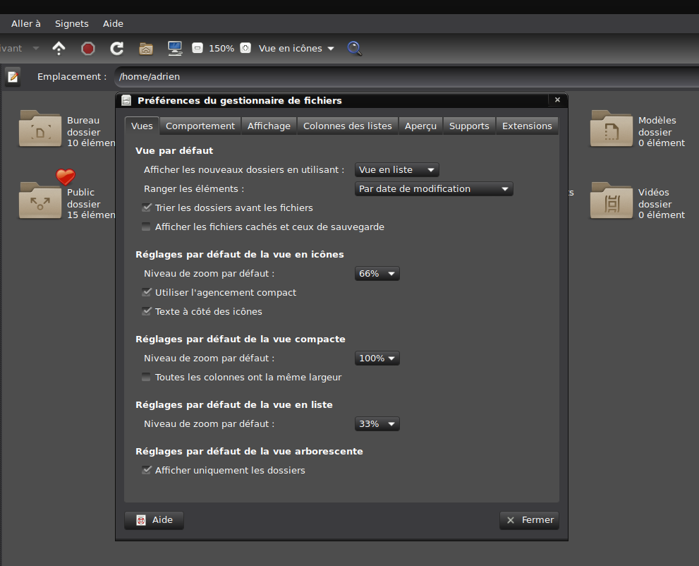Click the 150% zoom level label

click(x=221, y=48)
